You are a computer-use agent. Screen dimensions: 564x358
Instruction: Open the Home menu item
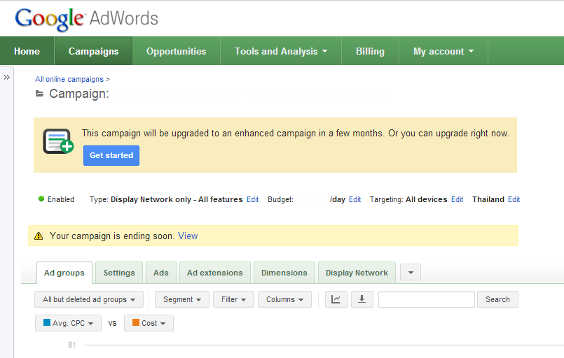tap(27, 51)
